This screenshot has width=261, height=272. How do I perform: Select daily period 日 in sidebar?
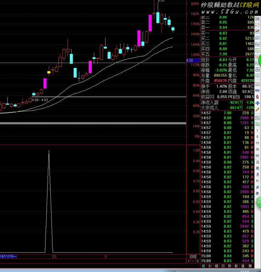[257, 162]
